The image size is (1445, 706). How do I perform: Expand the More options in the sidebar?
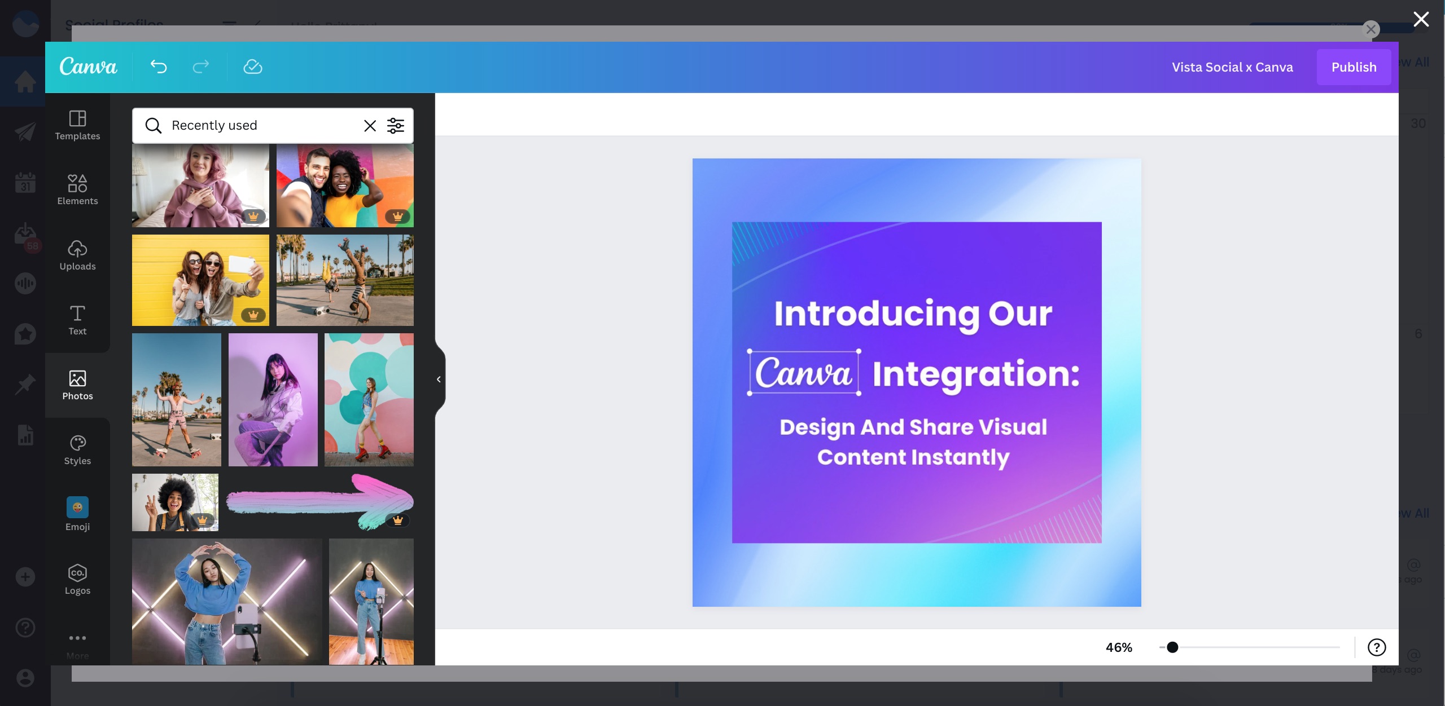pyautogui.click(x=77, y=643)
